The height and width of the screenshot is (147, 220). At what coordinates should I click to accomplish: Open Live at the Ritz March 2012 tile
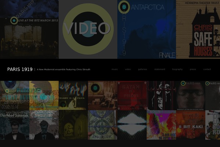point(29,29)
